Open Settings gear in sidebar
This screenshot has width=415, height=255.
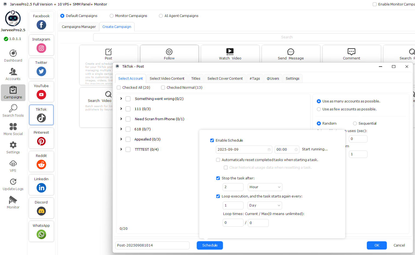(13, 148)
